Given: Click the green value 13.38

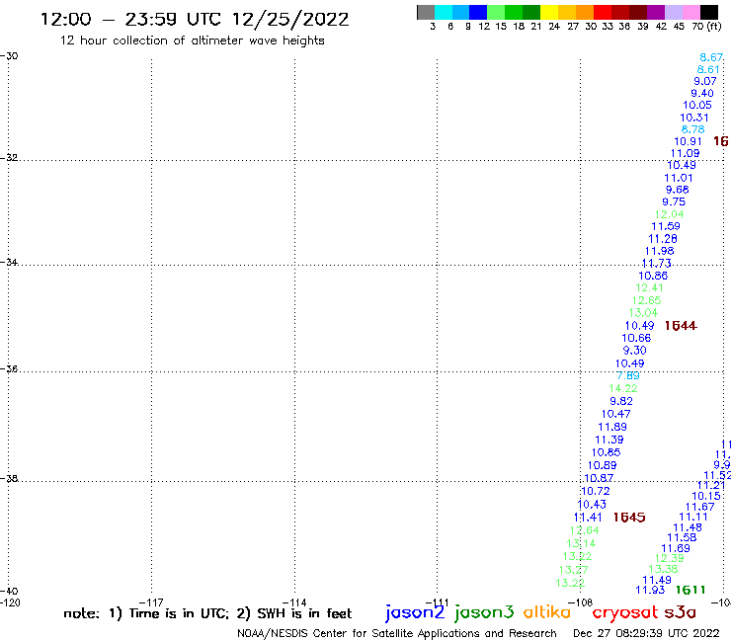Looking at the screenshot, I should click(x=663, y=569).
